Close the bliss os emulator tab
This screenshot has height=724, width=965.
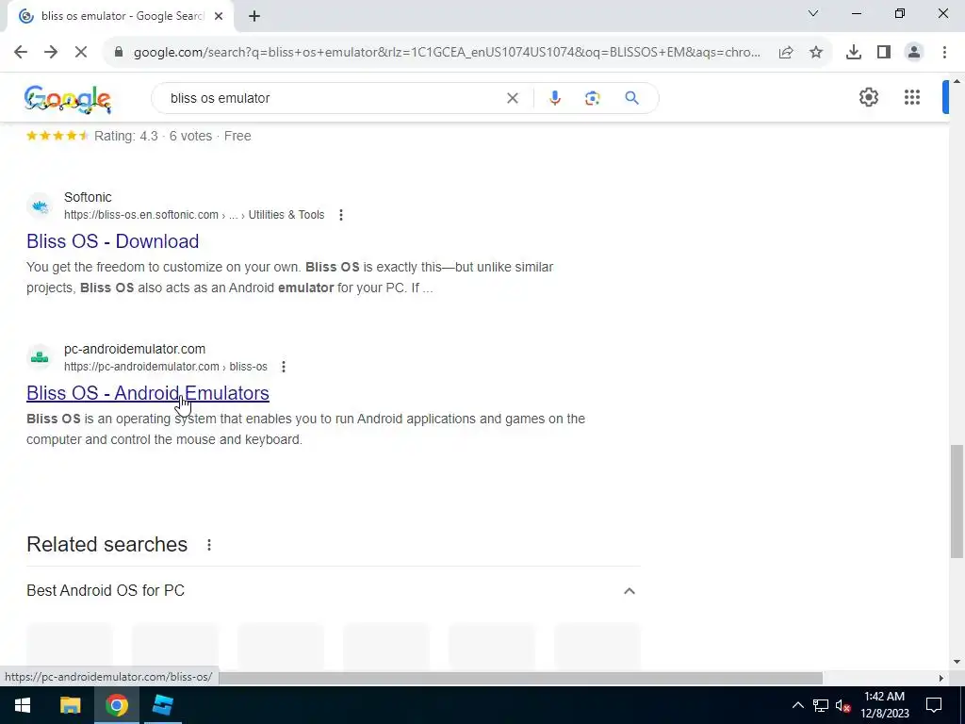pos(218,17)
